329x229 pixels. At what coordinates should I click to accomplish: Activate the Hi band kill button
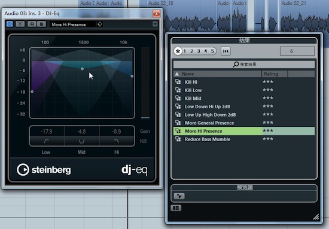click(117, 141)
